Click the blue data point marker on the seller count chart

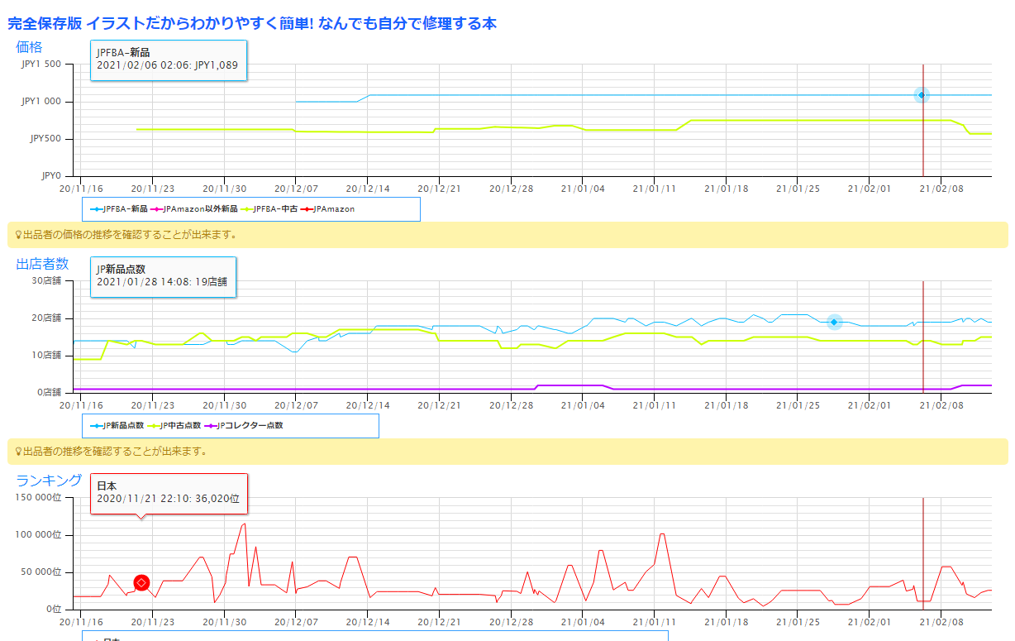tap(834, 322)
